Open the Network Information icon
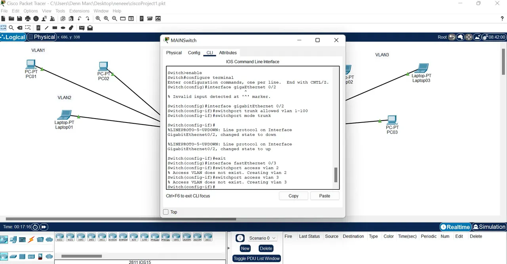507x264 pixels. (36, 19)
